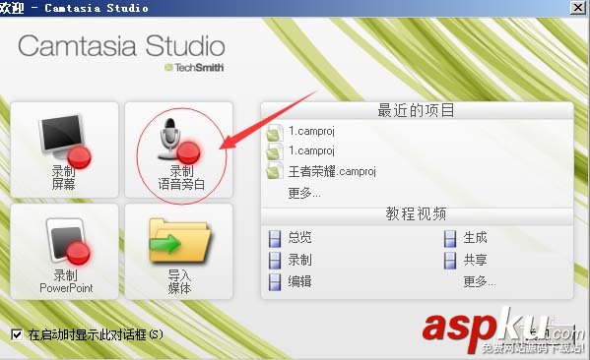The height and width of the screenshot is (360, 590).
Task: Click the 录制 PowerPoint button label
Action: 66,281
